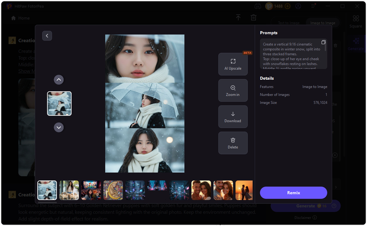
Task: Click the Features value Image to Image
Action: coord(315,86)
